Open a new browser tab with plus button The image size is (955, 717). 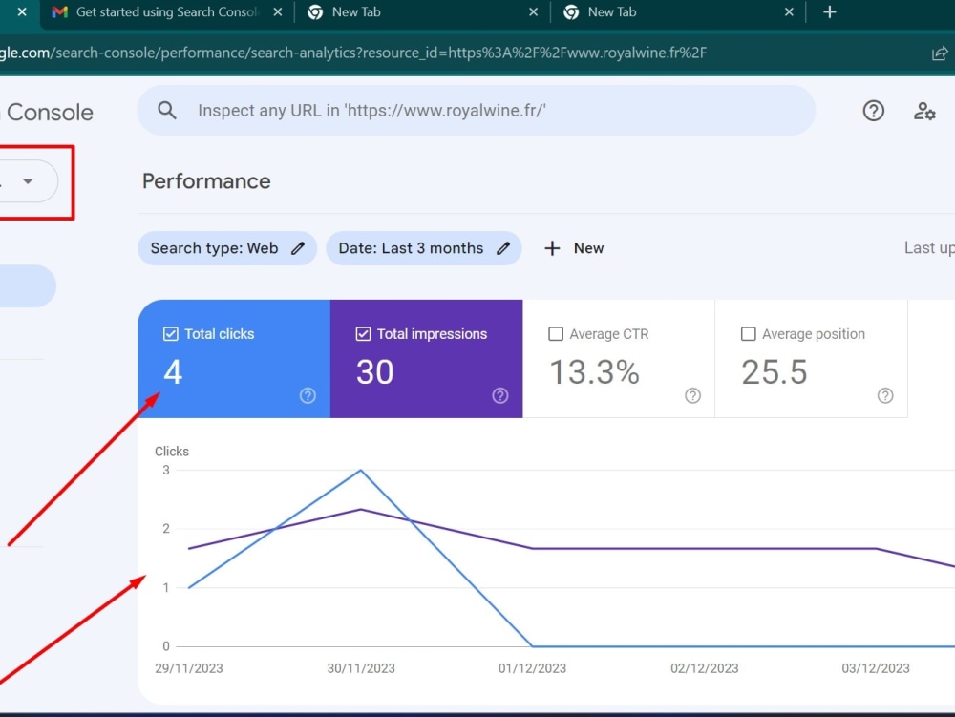pyautogui.click(x=830, y=12)
